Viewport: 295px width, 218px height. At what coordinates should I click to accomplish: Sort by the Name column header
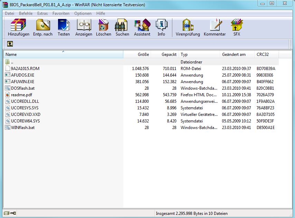click(x=63, y=54)
